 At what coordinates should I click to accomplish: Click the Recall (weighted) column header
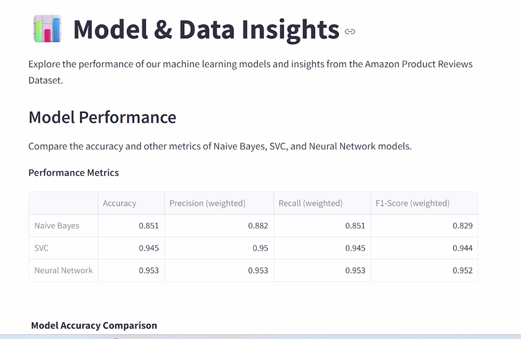(x=310, y=203)
